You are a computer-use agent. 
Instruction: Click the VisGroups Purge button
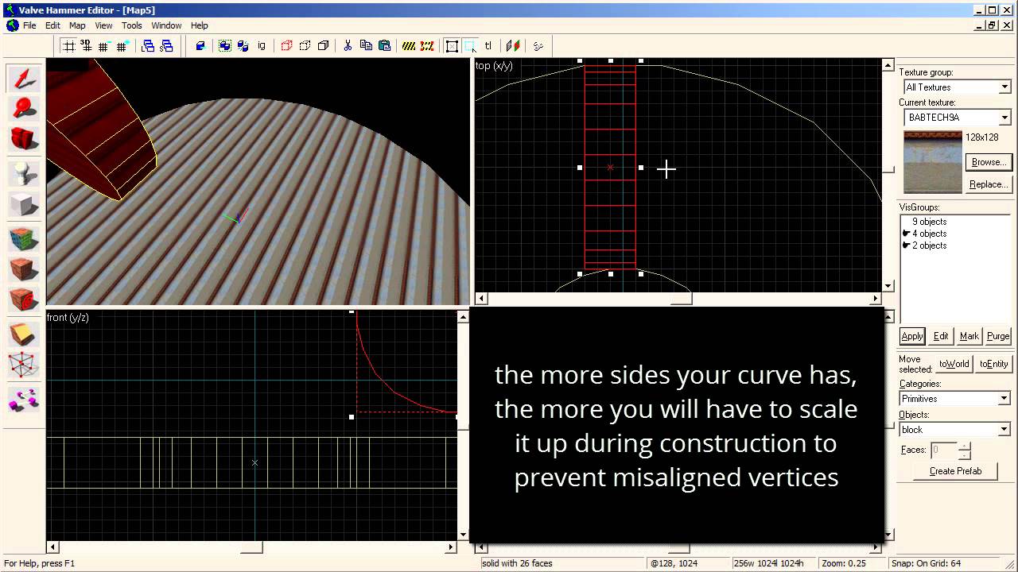pyautogui.click(x=998, y=336)
